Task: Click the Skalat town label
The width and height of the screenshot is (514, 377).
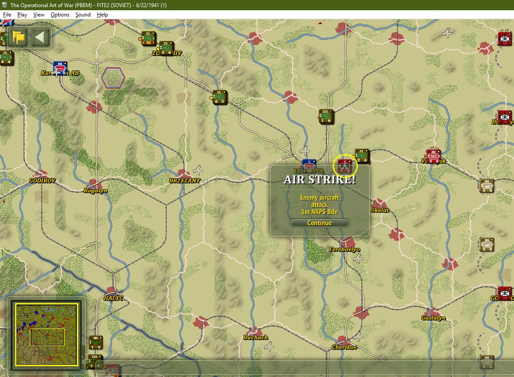Action: pos(380,210)
